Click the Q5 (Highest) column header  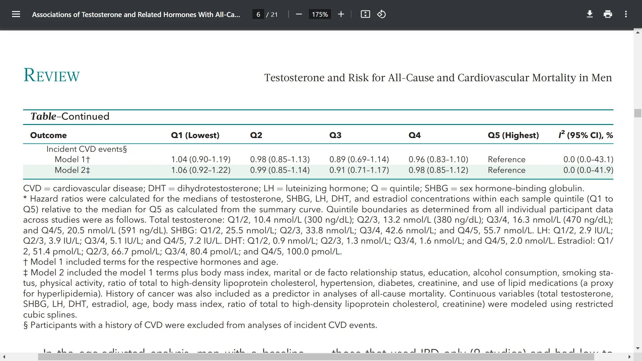[x=513, y=135]
